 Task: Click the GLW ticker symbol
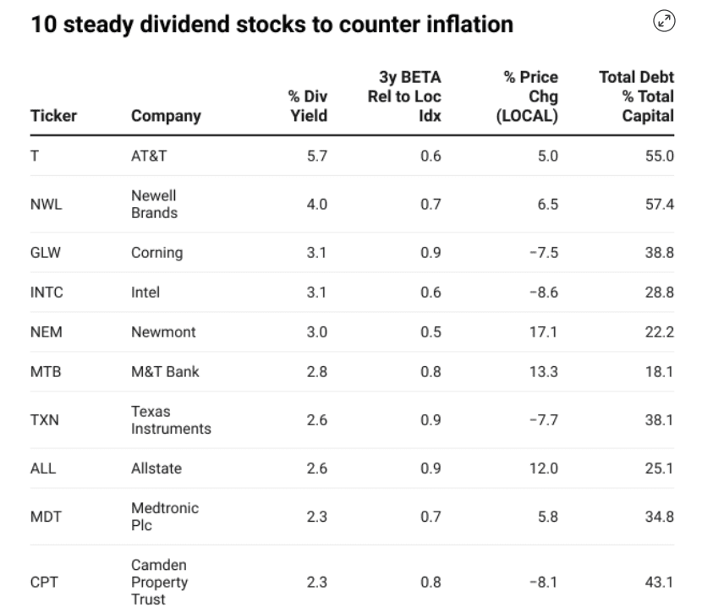46,253
